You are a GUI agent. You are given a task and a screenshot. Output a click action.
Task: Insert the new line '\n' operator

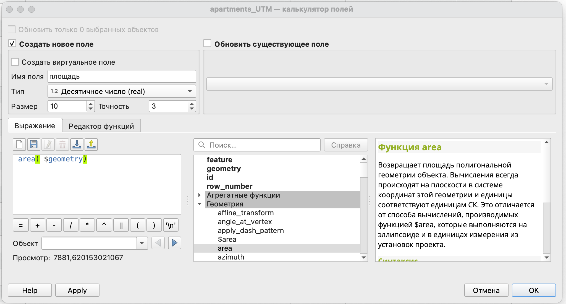pos(171,225)
